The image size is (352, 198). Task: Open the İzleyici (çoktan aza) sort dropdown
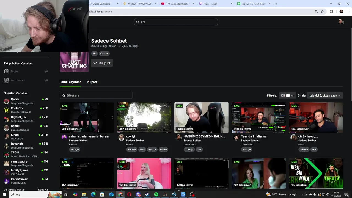(325, 95)
